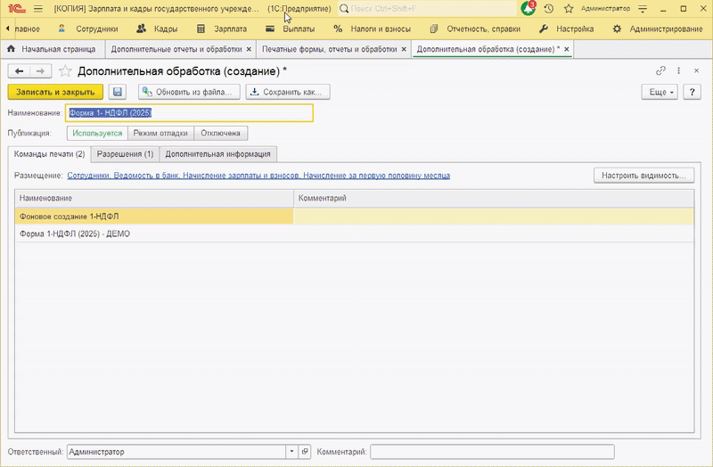Click Сохранить как button
The width and height of the screenshot is (713, 467).
click(288, 92)
